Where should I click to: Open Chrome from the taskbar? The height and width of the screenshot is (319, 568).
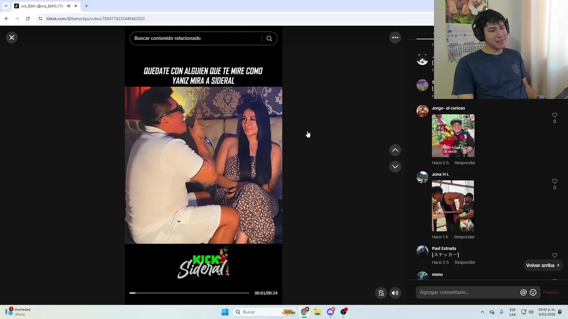[x=304, y=312]
